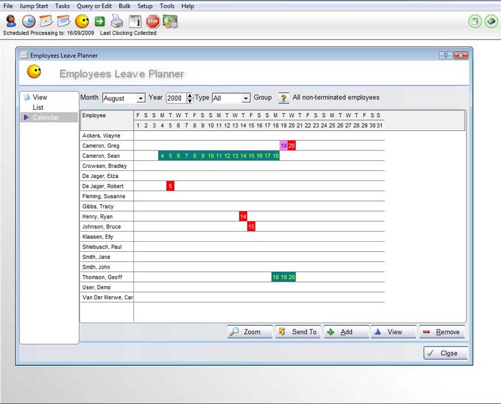Click the Group selection question mark icon
This screenshot has height=404, width=501.
tap(284, 98)
